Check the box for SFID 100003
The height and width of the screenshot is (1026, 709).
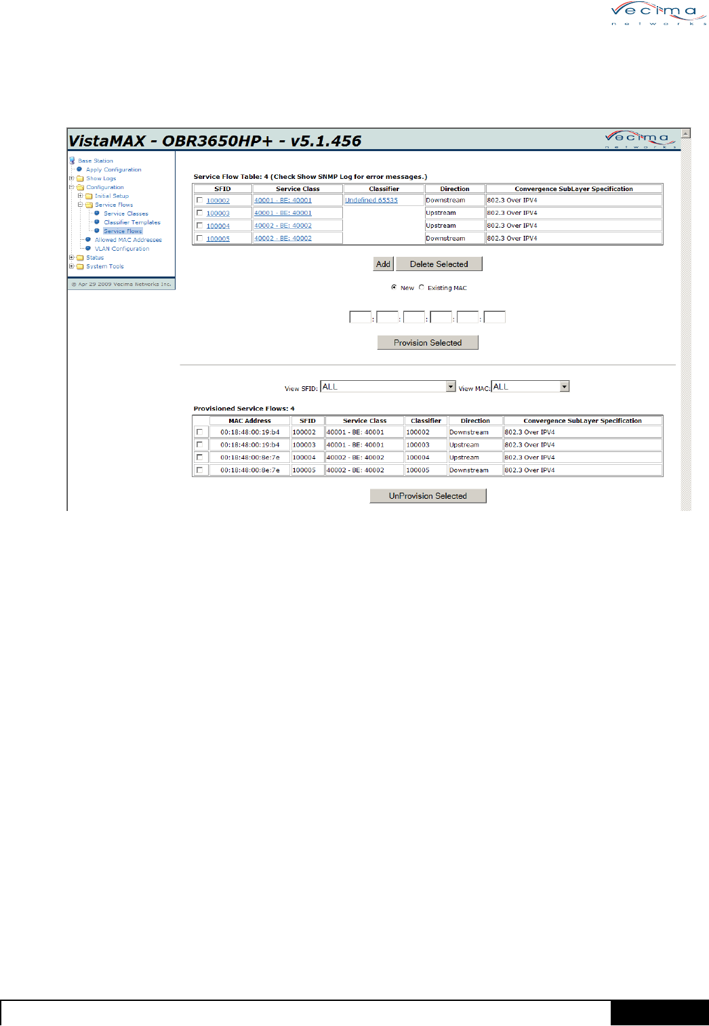tap(199, 213)
